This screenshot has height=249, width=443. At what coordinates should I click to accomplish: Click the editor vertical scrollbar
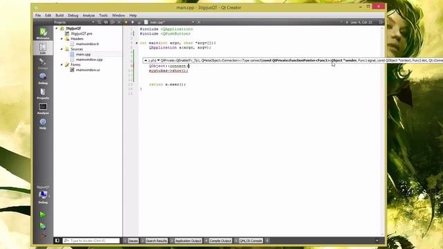tap(382, 131)
